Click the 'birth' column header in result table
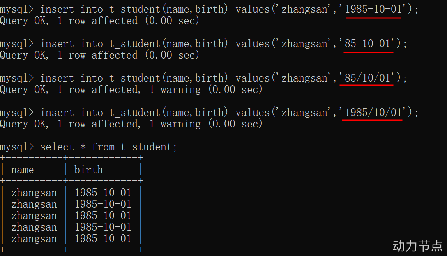Screen dimensions: 447x256 pyautogui.click(x=89, y=170)
